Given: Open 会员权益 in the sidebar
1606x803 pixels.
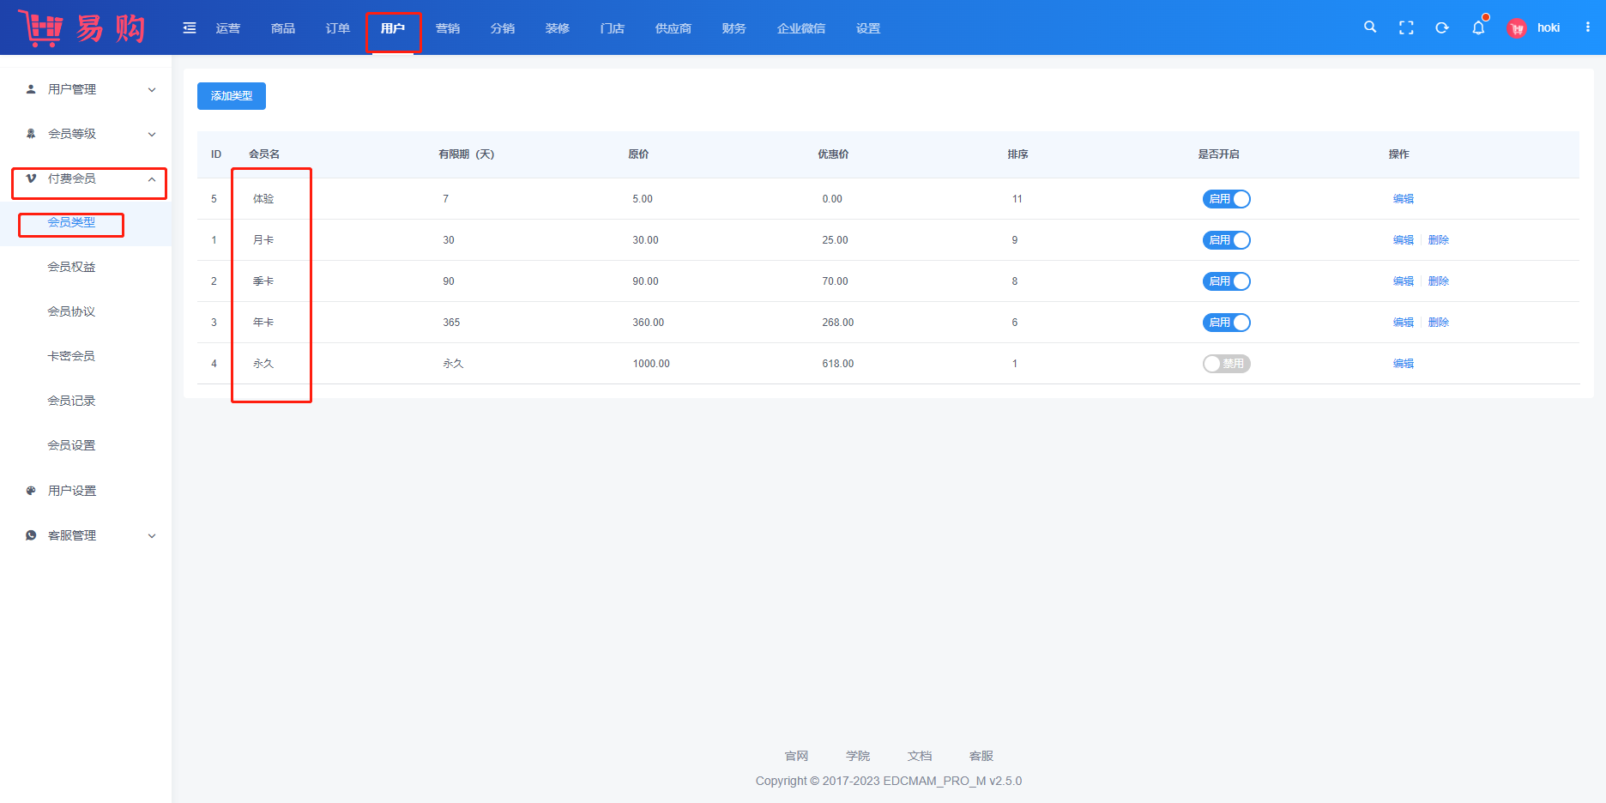Looking at the screenshot, I should [x=71, y=267].
